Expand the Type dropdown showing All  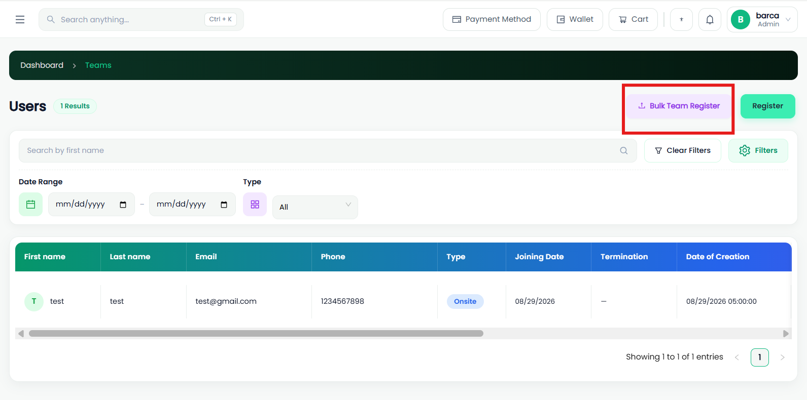coord(315,207)
